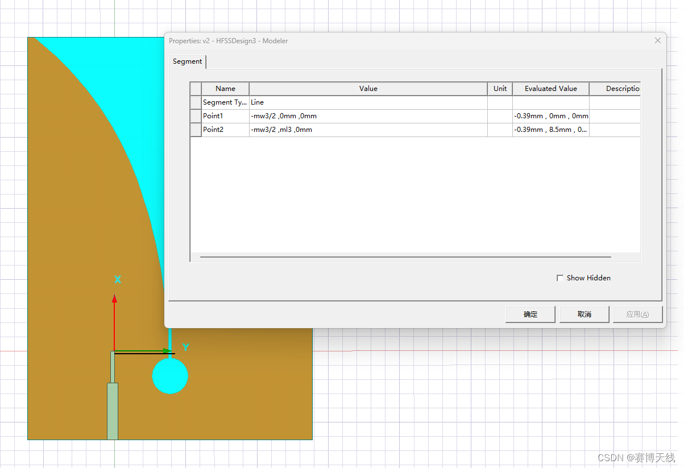Viewport: 684px width, 468px height.
Task: Select the Name column header
Action: (x=225, y=89)
